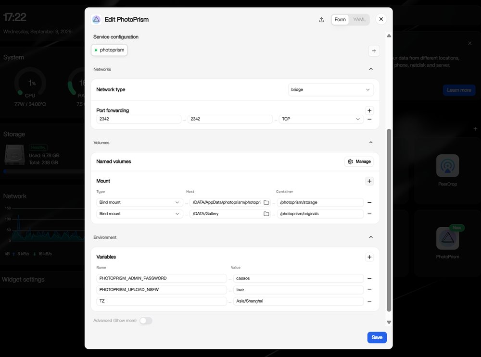
Task: Collapse the Networks section
Action: pos(371,69)
